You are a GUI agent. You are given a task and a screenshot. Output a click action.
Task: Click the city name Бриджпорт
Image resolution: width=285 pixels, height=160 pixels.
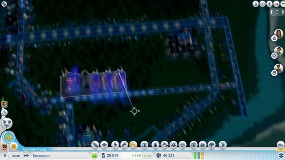click(x=41, y=156)
